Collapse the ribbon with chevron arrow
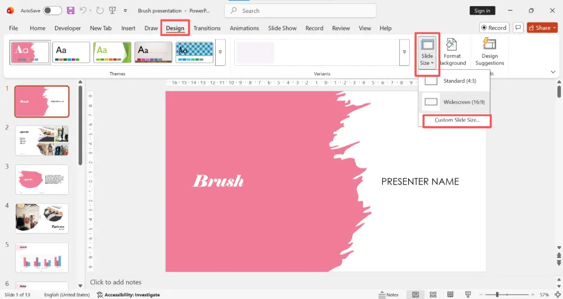This screenshot has height=299, width=563. tap(553, 72)
